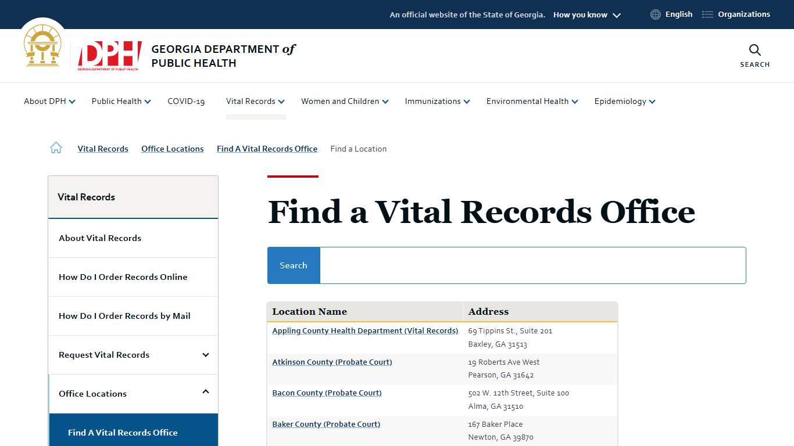Click the home breadcrumb icon
The width and height of the screenshot is (794, 446).
click(x=56, y=148)
